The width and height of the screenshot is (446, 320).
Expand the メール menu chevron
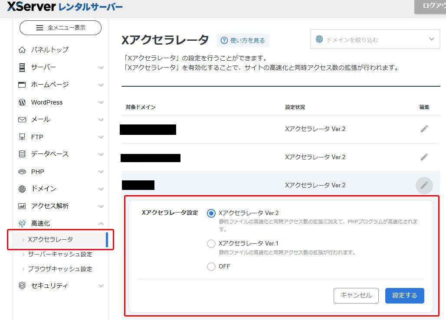[x=101, y=120]
